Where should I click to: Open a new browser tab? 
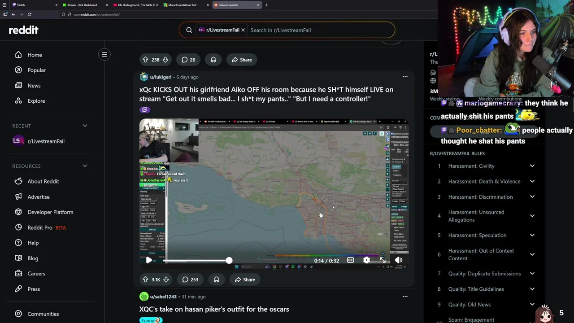(x=266, y=5)
